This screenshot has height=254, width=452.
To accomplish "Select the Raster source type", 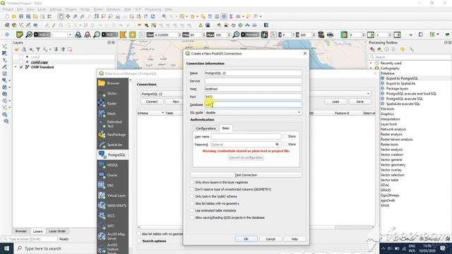I will pyautogui.click(x=113, y=104).
